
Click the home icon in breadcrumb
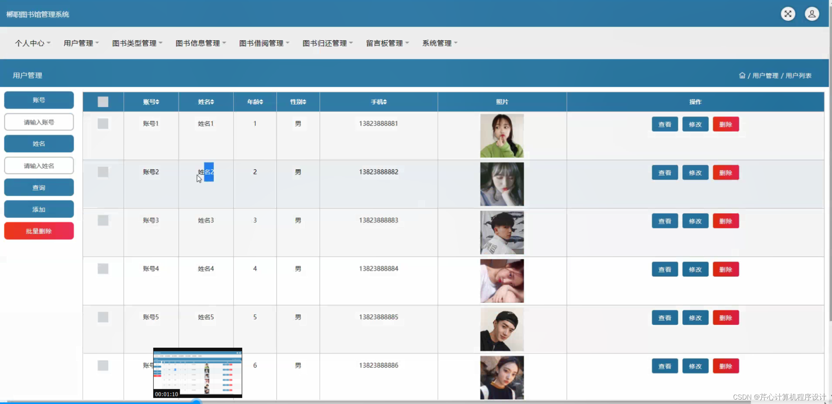742,75
